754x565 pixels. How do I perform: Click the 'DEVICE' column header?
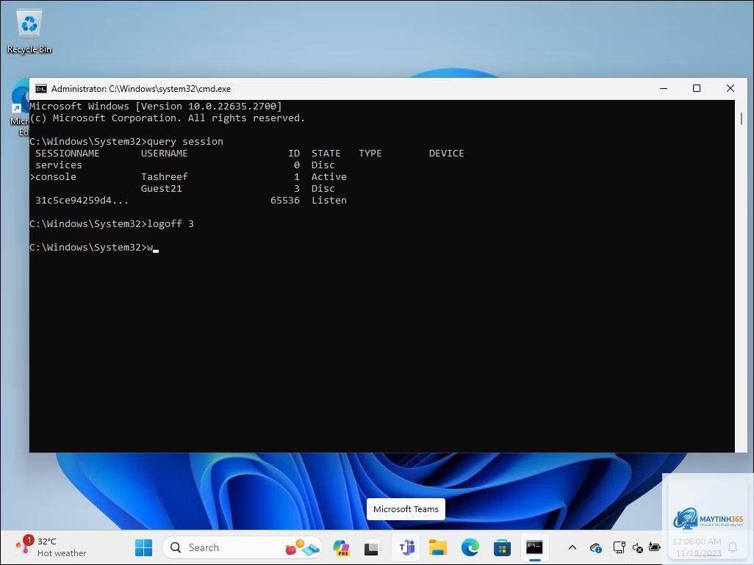[x=446, y=154]
